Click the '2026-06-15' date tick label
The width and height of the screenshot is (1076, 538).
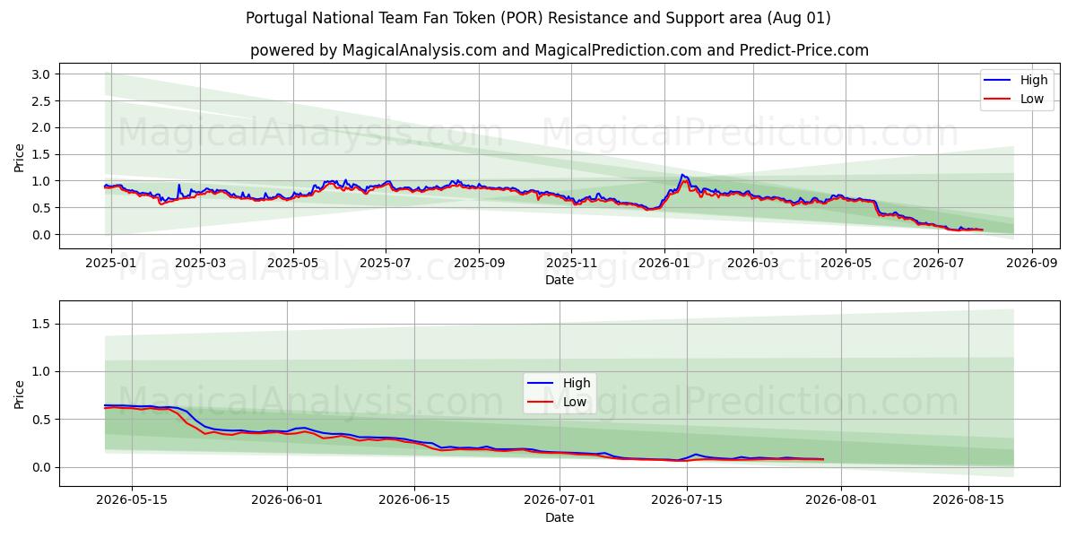[x=415, y=501]
